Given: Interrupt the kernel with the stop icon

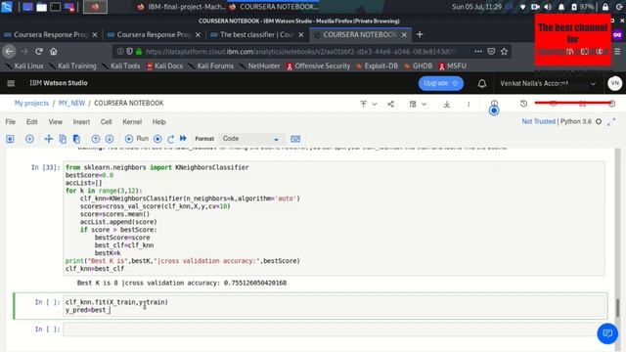Looking at the screenshot, I should tap(157, 139).
